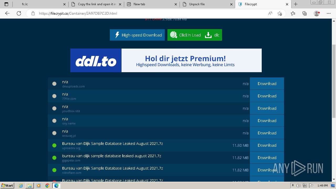Launch Internet Explorer from taskbar
The image size is (336, 189).
click(x=21, y=186)
